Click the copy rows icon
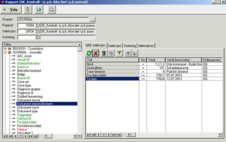The image size is (226, 142). click(111, 53)
